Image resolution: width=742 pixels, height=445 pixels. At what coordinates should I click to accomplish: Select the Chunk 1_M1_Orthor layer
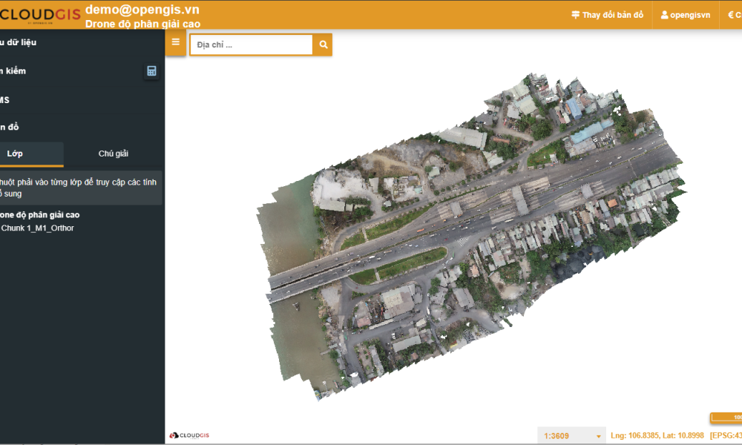tap(37, 228)
